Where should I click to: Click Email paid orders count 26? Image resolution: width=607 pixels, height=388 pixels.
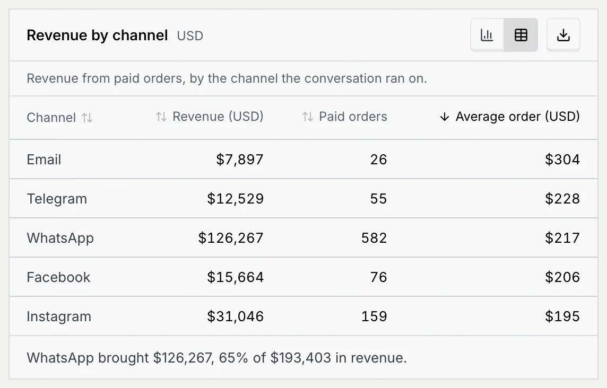click(378, 160)
